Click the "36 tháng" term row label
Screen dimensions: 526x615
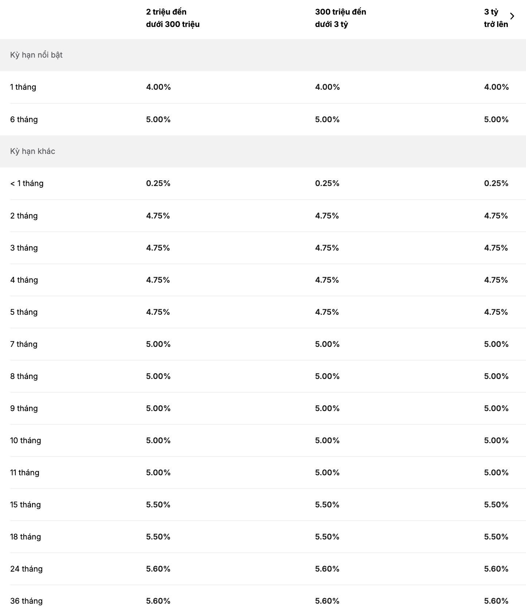26,601
